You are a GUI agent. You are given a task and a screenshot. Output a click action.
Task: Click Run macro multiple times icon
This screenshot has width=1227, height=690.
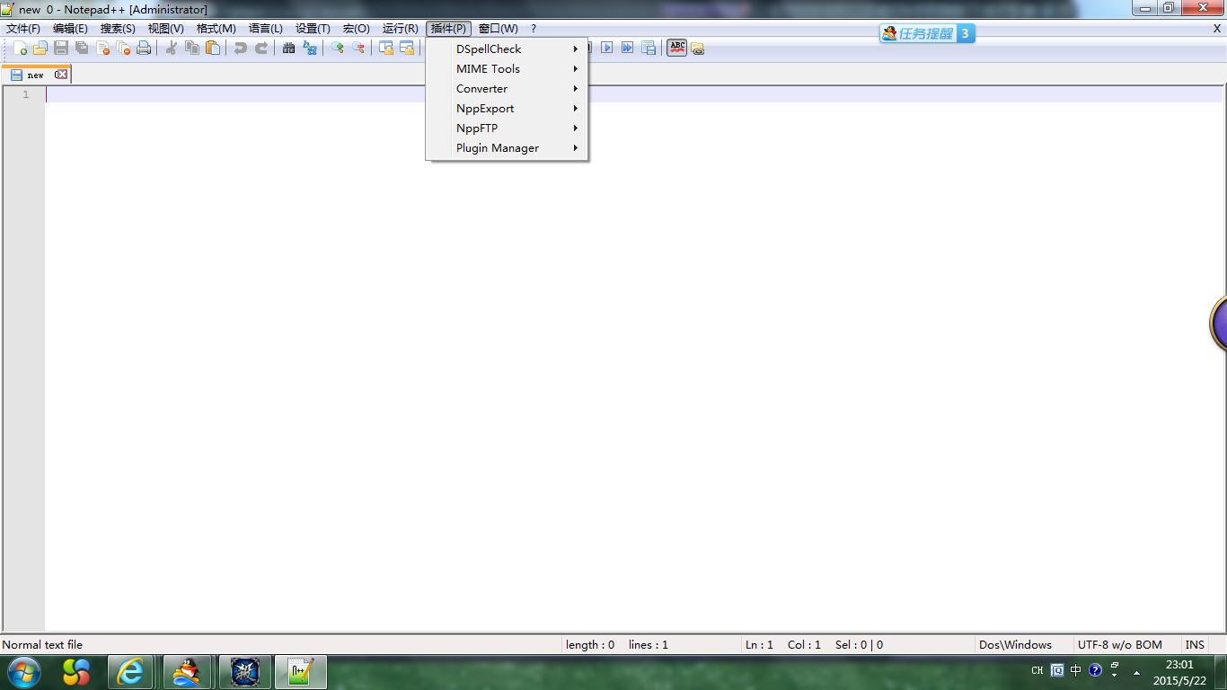[628, 48]
